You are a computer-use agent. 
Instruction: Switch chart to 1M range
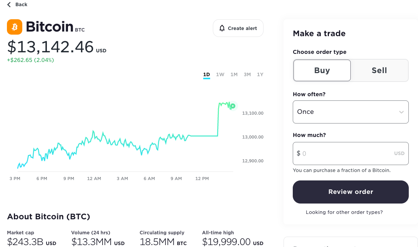(x=234, y=75)
